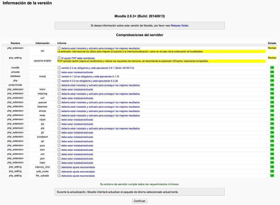Click the info icon for safe_mode
The image size is (280, 205).
pyautogui.click(x=59, y=172)
